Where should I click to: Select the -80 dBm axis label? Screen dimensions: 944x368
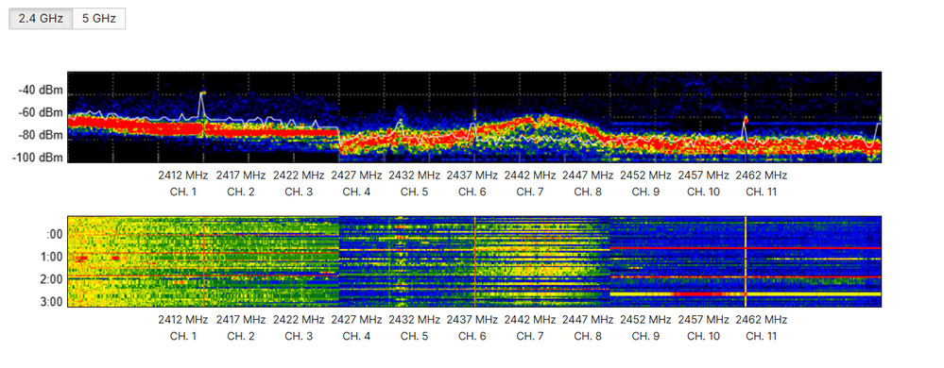41,135
